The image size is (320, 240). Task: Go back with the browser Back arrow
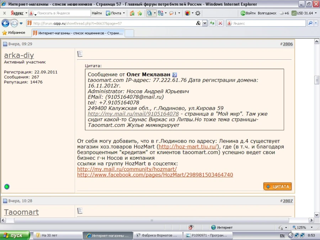[x=5, y=23]
